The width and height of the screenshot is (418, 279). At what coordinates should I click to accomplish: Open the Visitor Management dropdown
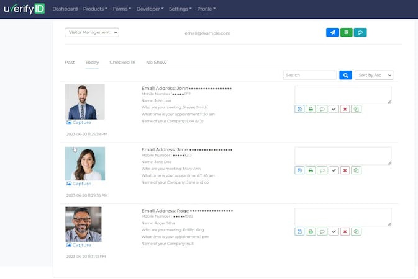click(92, 32)
